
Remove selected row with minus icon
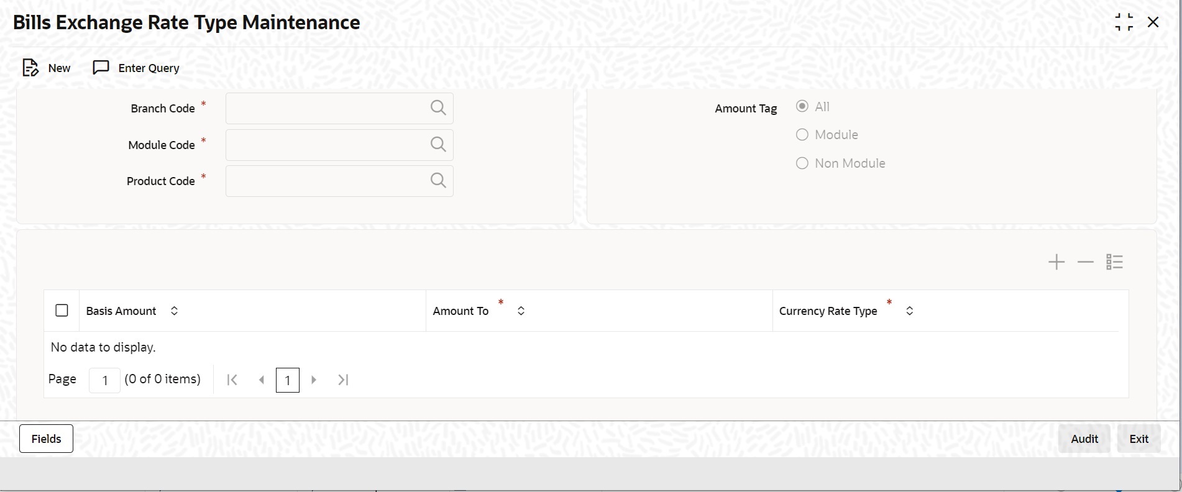point(1085,262)
